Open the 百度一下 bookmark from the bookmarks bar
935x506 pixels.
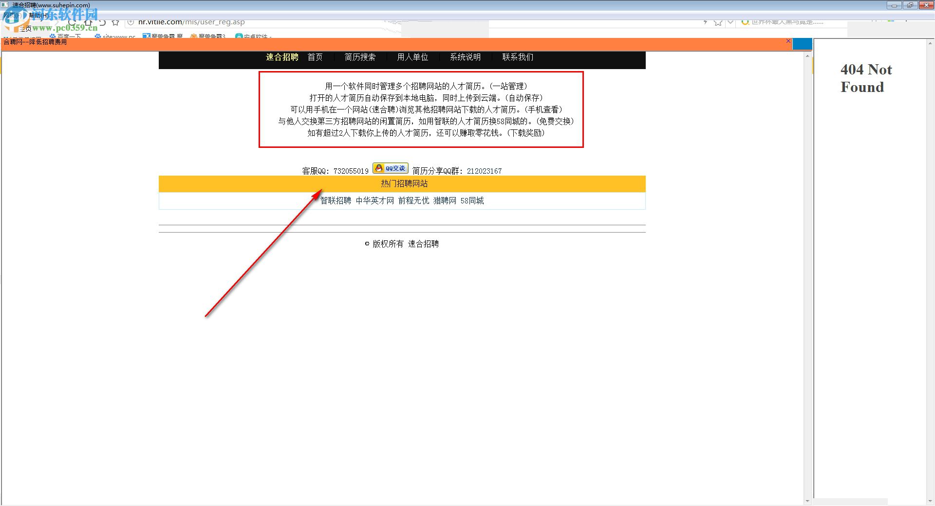68,36
